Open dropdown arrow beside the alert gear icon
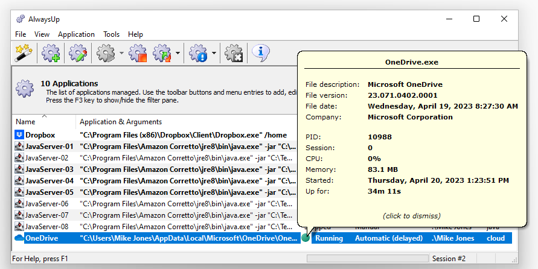The image size is (538, 269). coord(214,54)
